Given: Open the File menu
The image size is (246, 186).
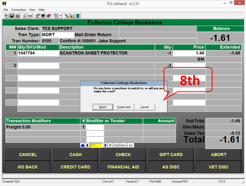Looking at the screenshot, I should tap(6, 10).
